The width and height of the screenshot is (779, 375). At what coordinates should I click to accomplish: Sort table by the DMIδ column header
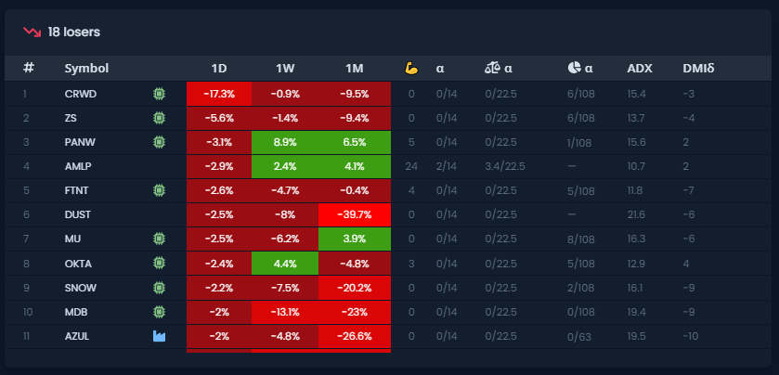(698, 69)
